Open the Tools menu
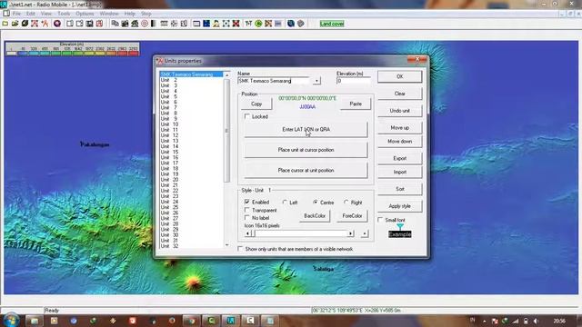Screen dimensions: 582x327 [x=64, y=14]
